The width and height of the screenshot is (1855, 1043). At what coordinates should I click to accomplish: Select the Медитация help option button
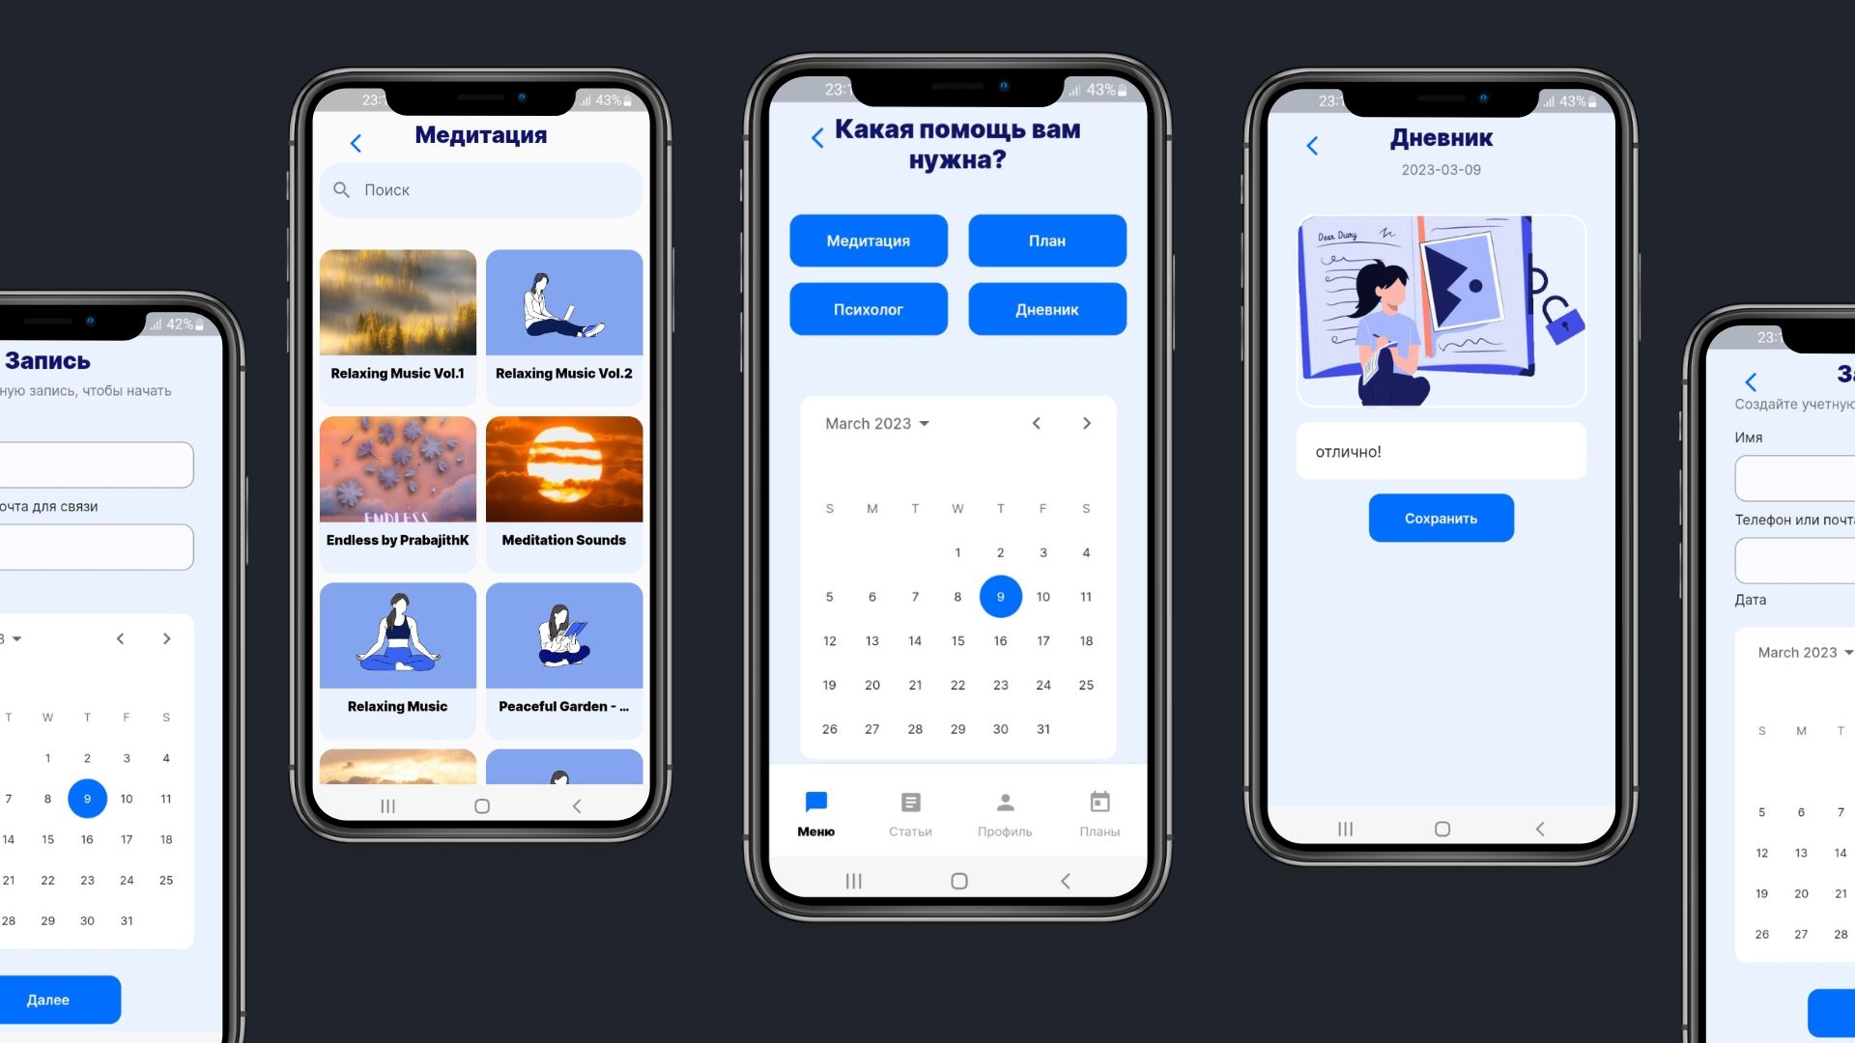point(869,240)
